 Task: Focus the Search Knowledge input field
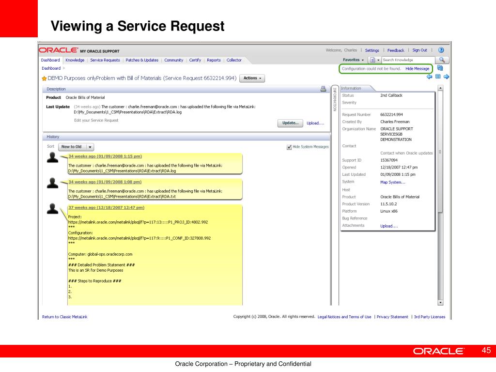(x=408, y=60)
